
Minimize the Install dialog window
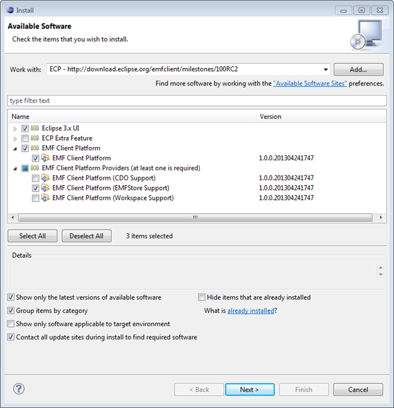344,10
